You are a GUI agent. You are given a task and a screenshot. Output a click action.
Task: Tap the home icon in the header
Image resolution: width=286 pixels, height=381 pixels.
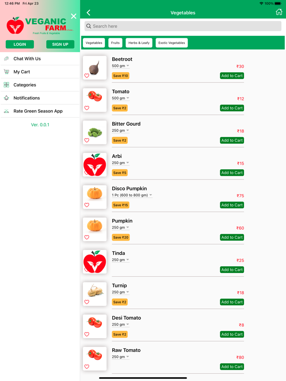(279, 13)
